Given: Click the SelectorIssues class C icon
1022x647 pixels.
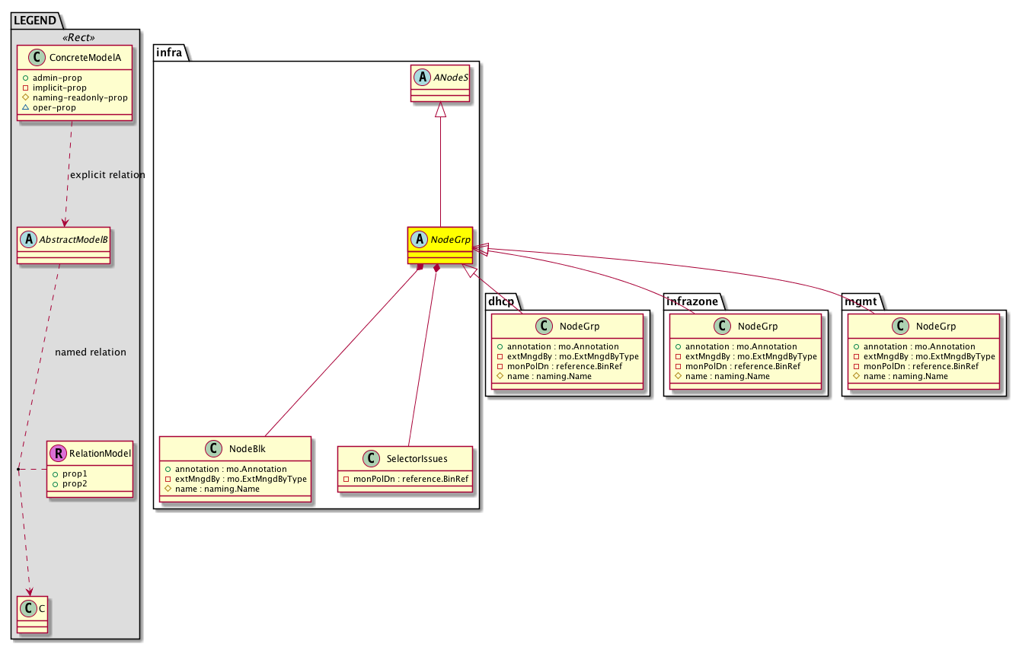Looking at the screenshot, I should point(370,458).
